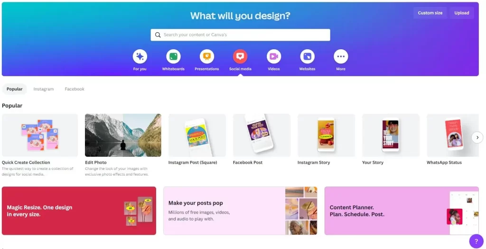Switch to the Instagram tab
This screenshot has width=486, height=249.
click(x=43, y=89)
